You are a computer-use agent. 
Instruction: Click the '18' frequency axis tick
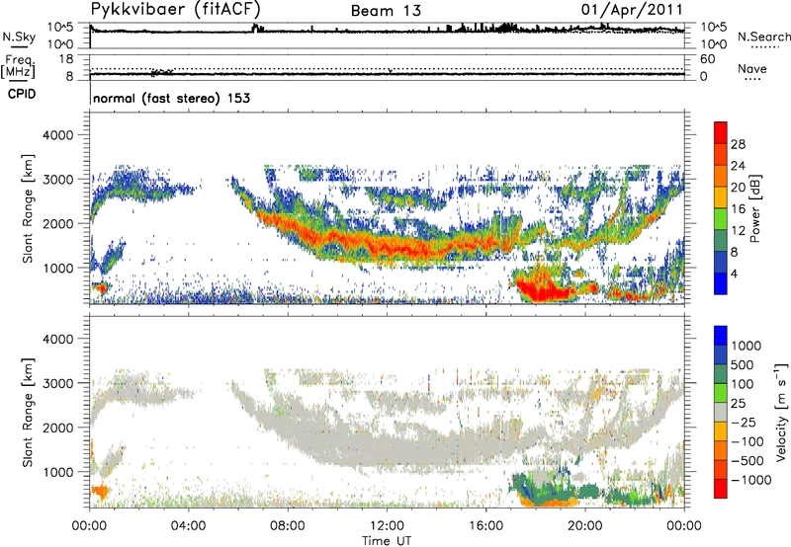coord(66,59)
